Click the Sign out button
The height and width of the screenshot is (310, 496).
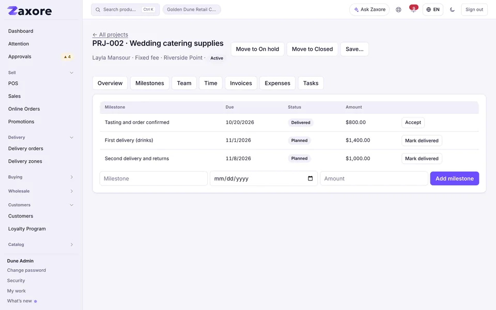tap(474, 9)
